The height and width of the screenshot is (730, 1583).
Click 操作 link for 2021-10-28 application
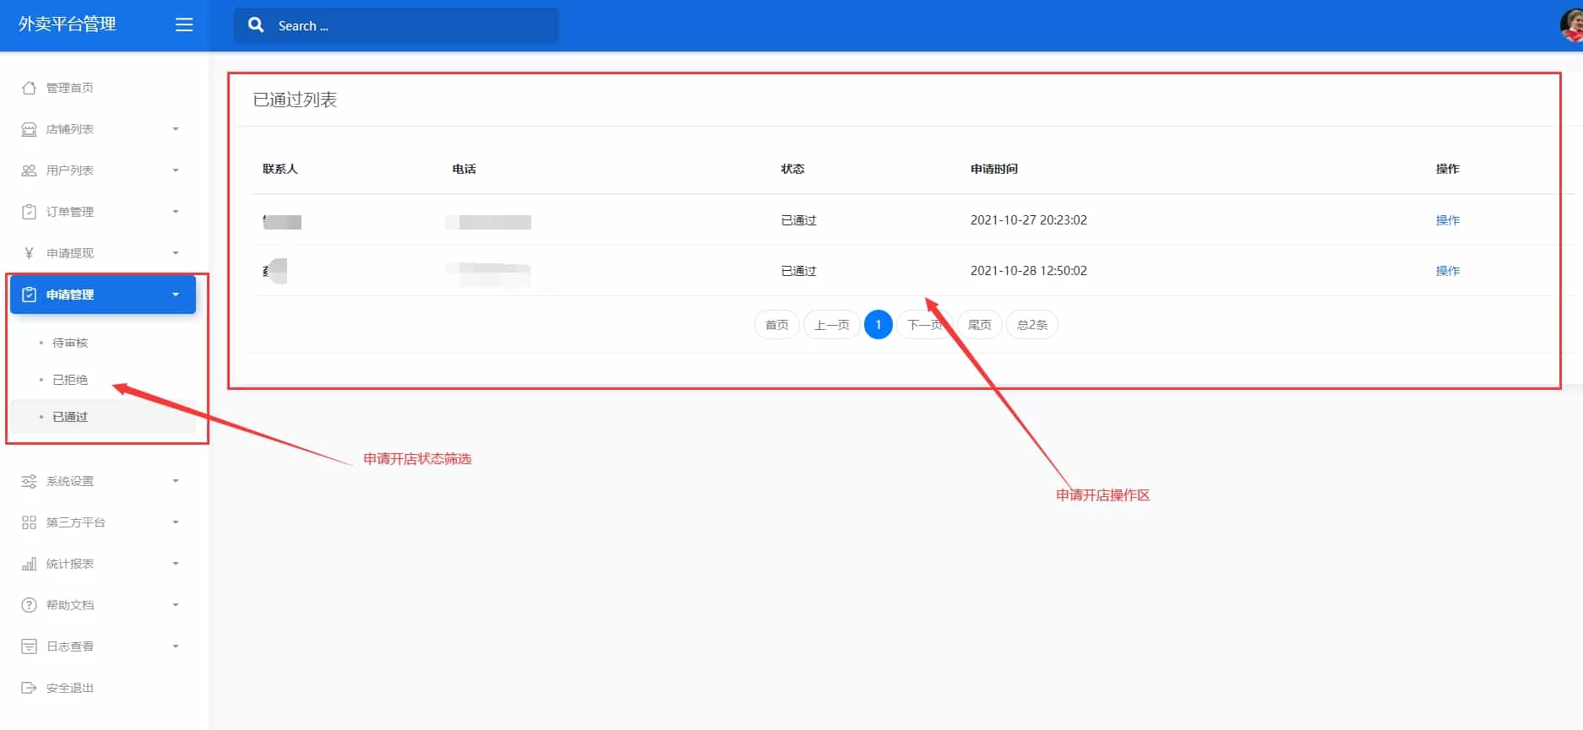click(1447, 271)
